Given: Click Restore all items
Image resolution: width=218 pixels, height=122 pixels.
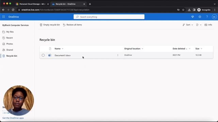Looking at the screenshot, I should [x=73, y=25].
